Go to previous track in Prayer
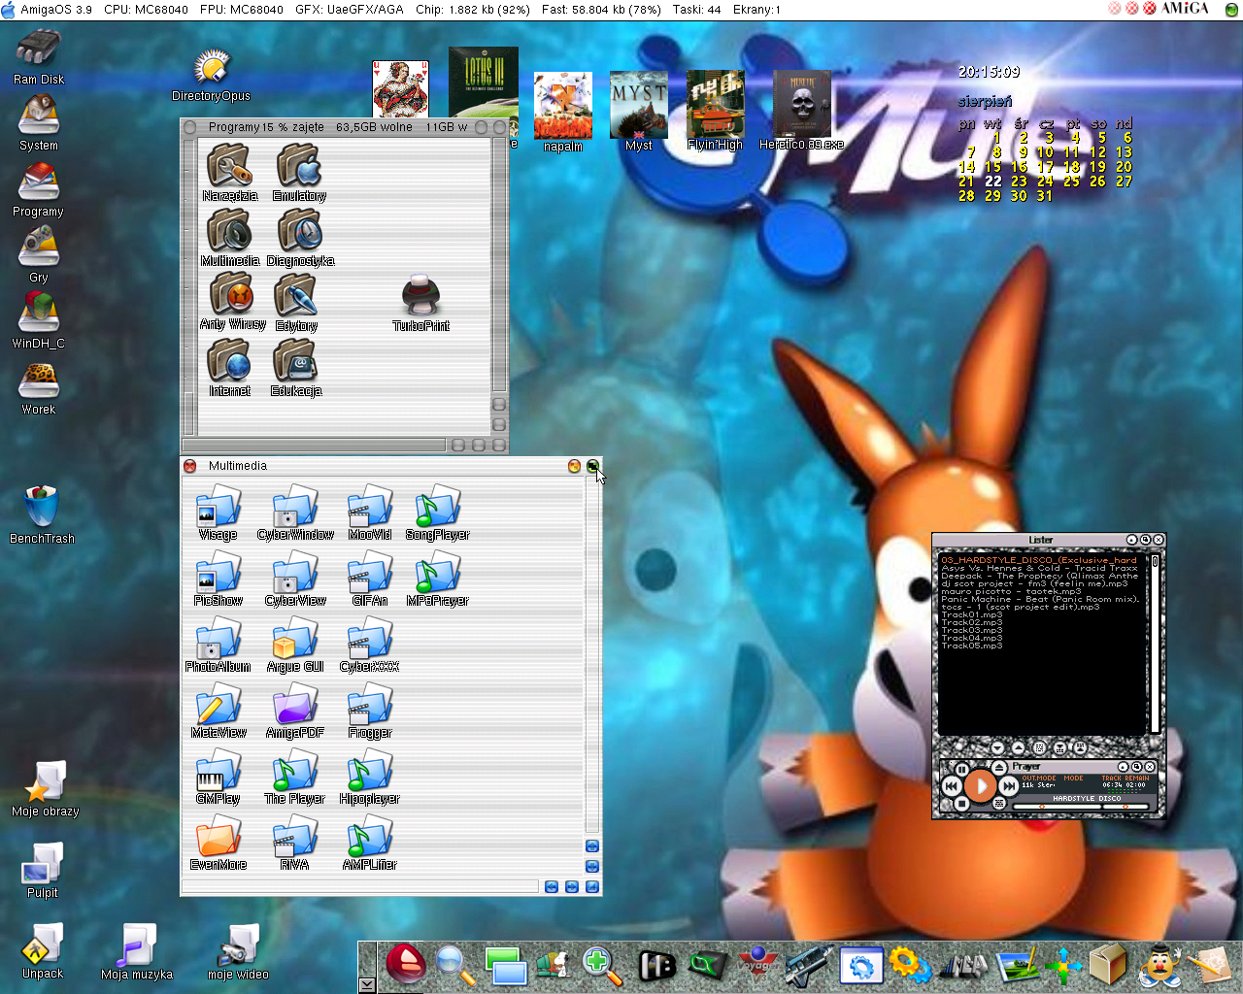 pyautogui.click(x=952, y=786)
